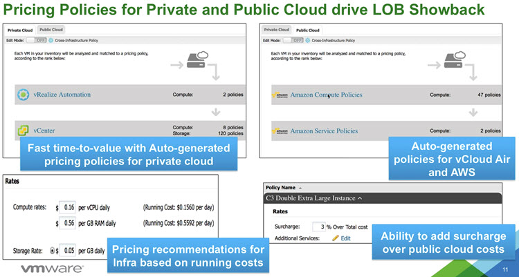Screen dimensions: 519x277
Task: Click Cross-Infrastructure Policy gear in right panel
Action: 307,40
